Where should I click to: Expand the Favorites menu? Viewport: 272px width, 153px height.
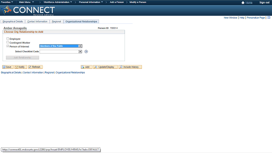pyautogui.click(x=7, y=2)
